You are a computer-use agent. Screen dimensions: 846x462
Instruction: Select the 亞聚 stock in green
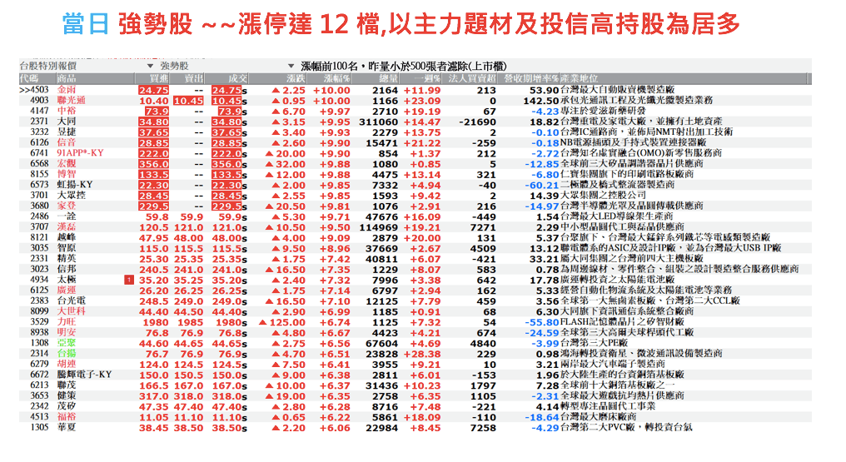coord(65,344)
